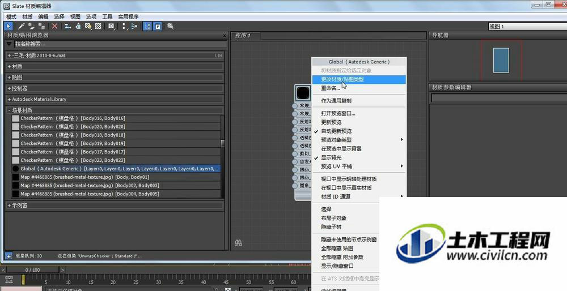
Task: Choose 更新预览 from context menu
Action: pyautogui.click(x=359, y=122)
